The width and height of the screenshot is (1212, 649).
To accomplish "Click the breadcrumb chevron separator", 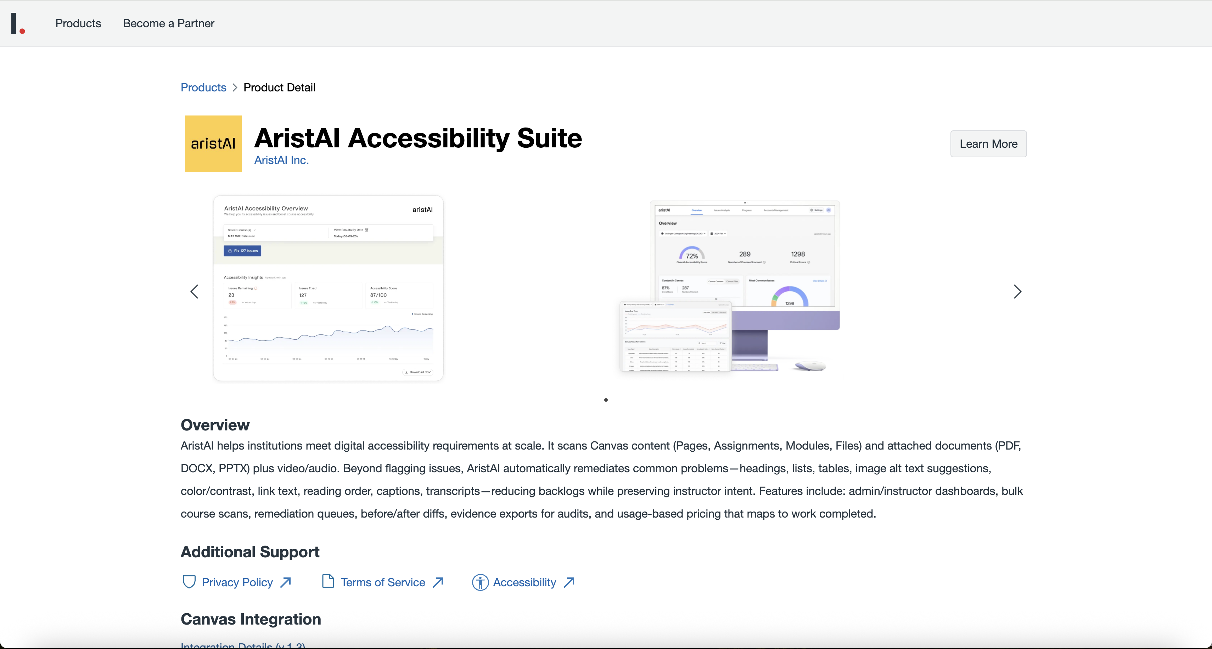I will [x=235, y=88].
